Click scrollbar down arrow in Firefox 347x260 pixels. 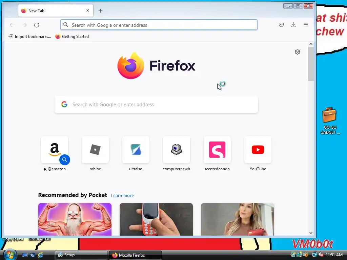(311, 233)
